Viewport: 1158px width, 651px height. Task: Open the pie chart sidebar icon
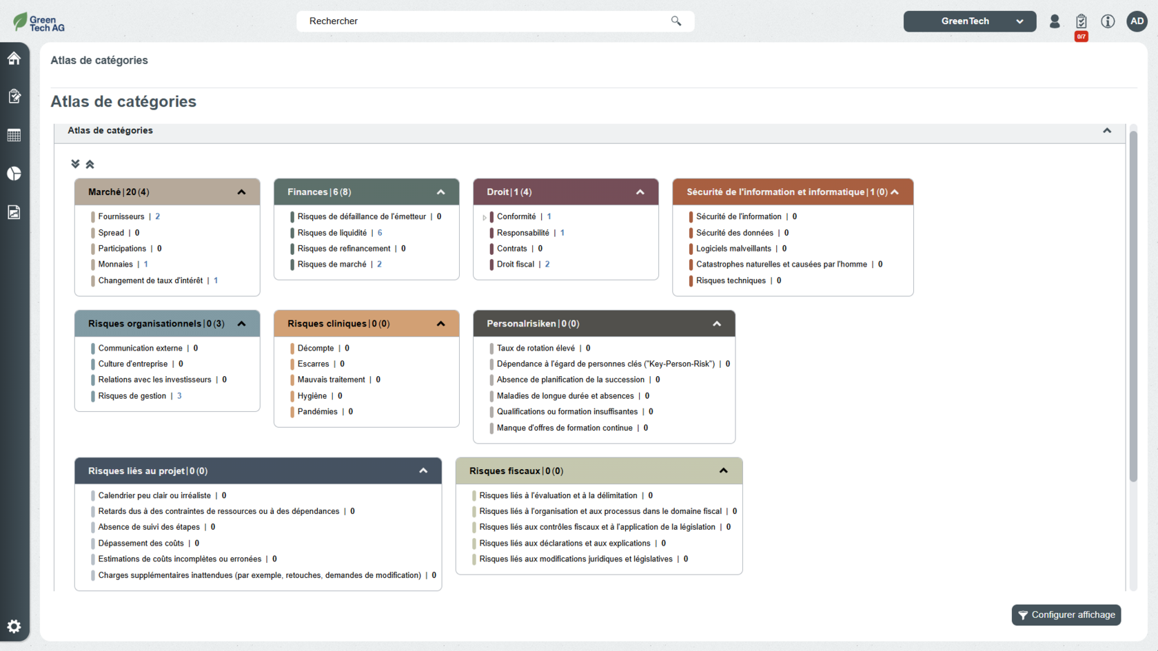point(14,174)
